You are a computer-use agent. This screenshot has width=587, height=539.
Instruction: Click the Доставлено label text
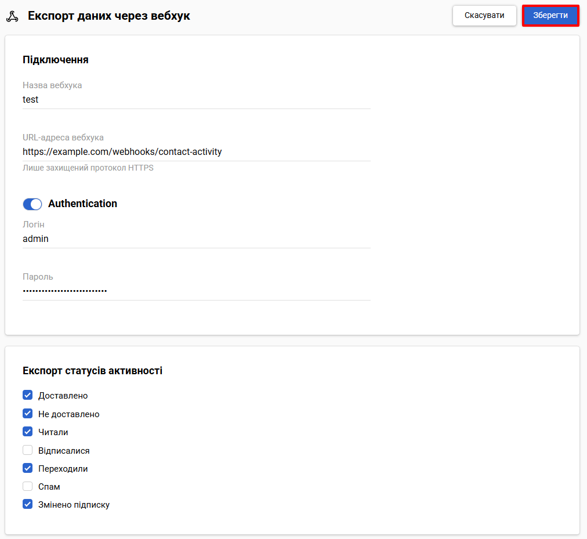click(x=63, y=396)
